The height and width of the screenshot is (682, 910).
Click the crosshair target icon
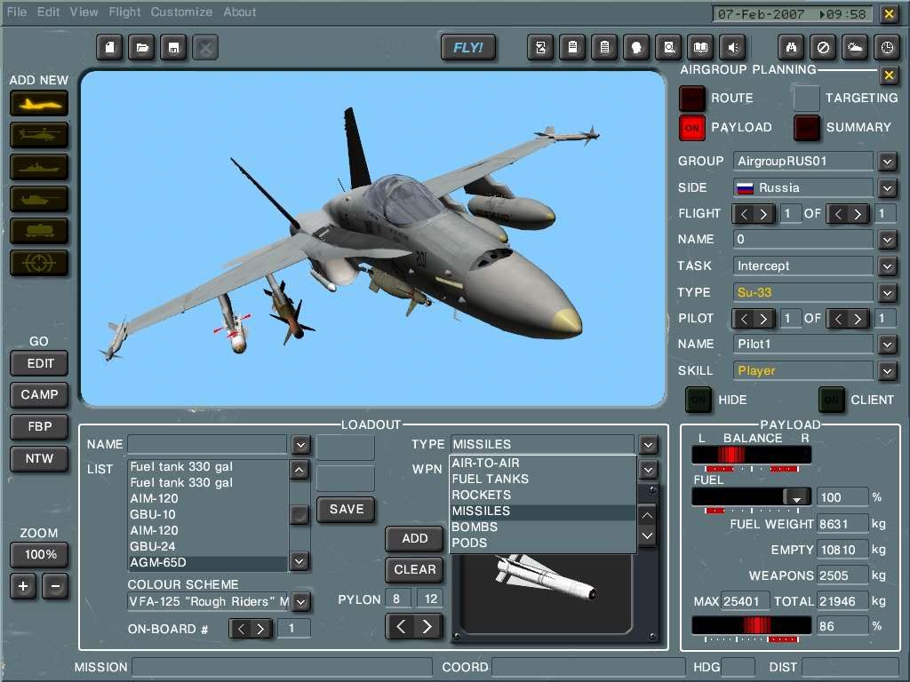[x=39, y=263]
